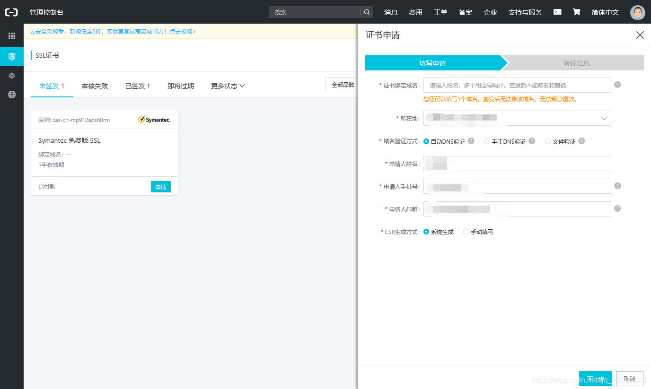Select 自动DNS验证 radio option

[426, 141]
